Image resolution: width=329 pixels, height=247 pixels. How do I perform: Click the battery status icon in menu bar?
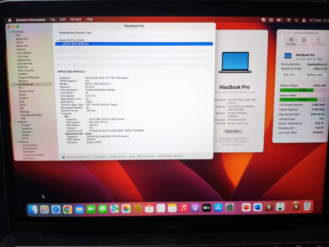coord(280,20)
